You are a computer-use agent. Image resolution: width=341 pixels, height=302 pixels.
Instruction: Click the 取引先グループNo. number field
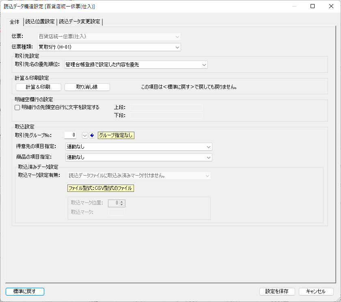(x=70, y=135)
